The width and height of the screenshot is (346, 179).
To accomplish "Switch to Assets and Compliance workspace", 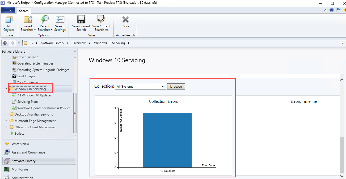I will tap(28, 152).
